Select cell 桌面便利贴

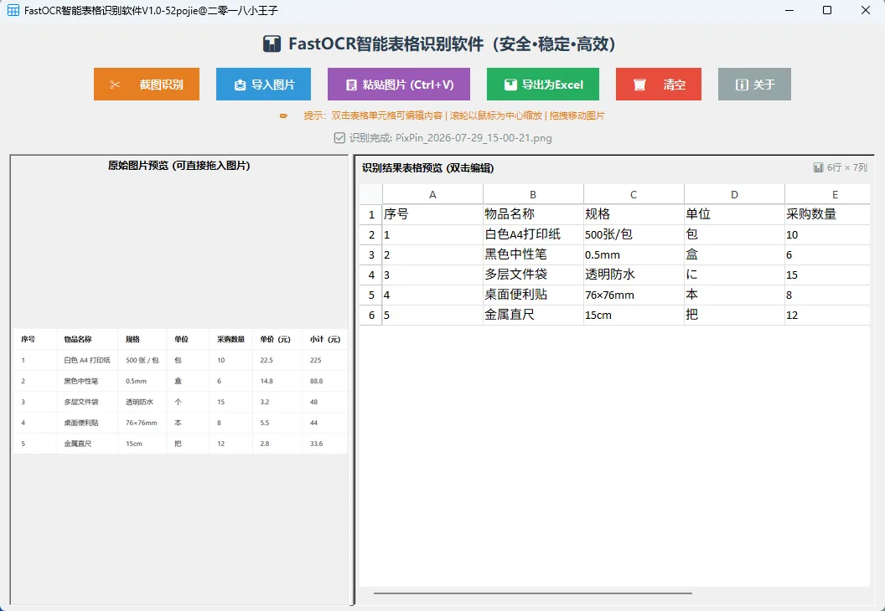coord(533,295)
